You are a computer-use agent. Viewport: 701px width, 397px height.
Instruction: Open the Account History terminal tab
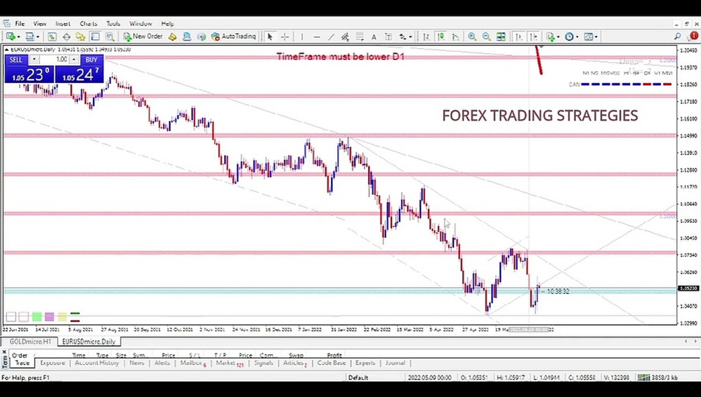point(97,363)
